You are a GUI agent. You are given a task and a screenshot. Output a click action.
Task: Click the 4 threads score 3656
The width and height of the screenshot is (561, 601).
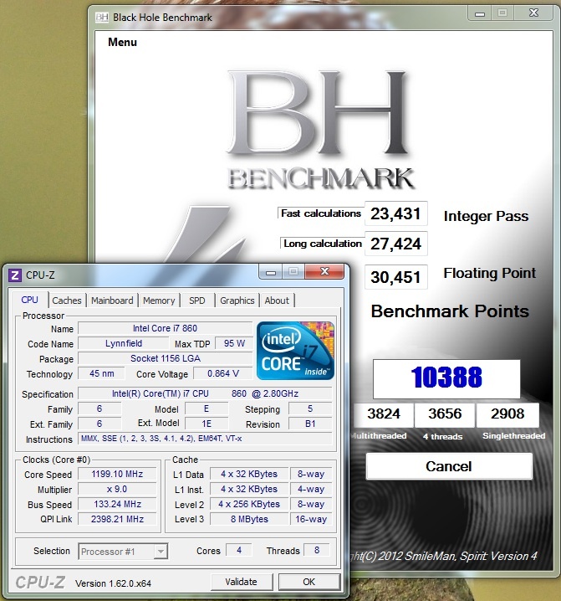445,414
